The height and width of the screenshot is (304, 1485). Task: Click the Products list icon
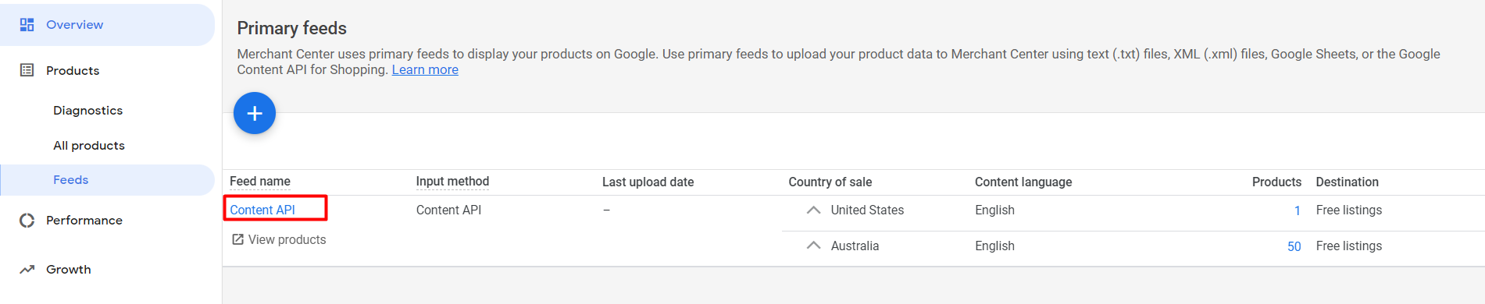click(27, 70)
